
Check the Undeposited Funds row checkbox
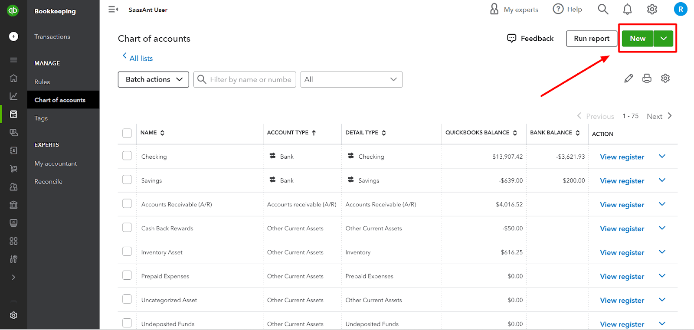coord(127,323)
